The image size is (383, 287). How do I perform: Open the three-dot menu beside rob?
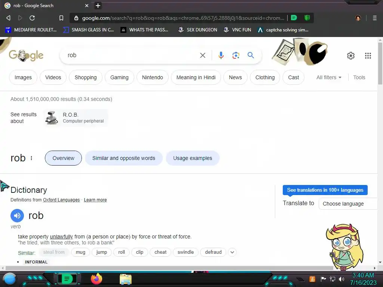point(31,158)
